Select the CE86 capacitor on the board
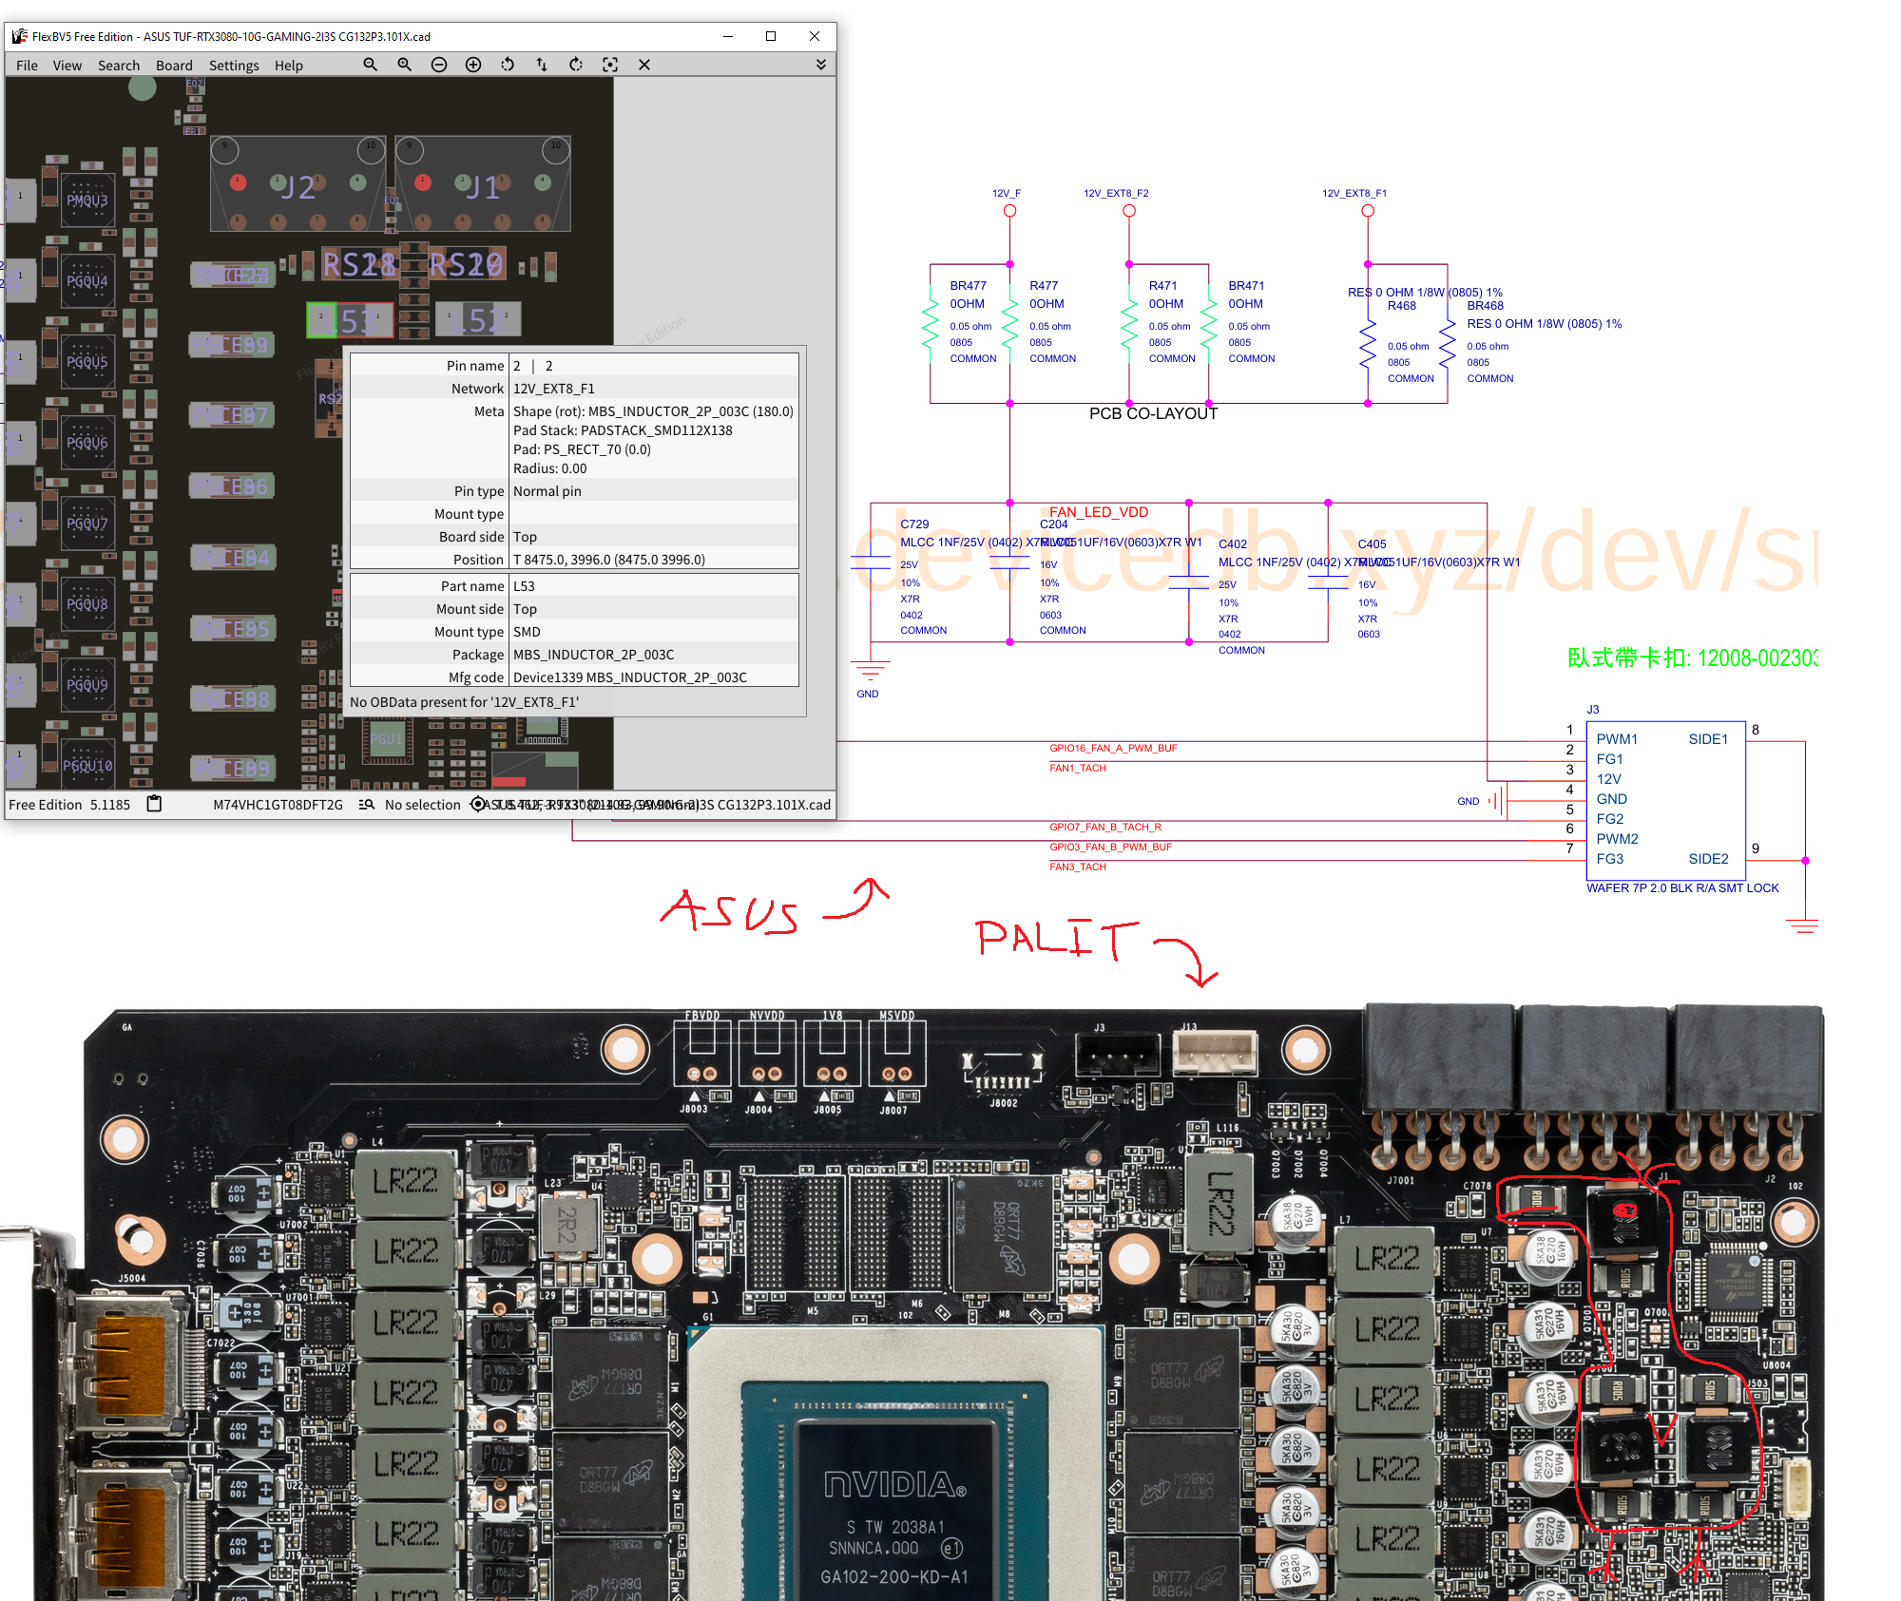Viewport: 1901px width, 1601px height. tap(232, 486)
